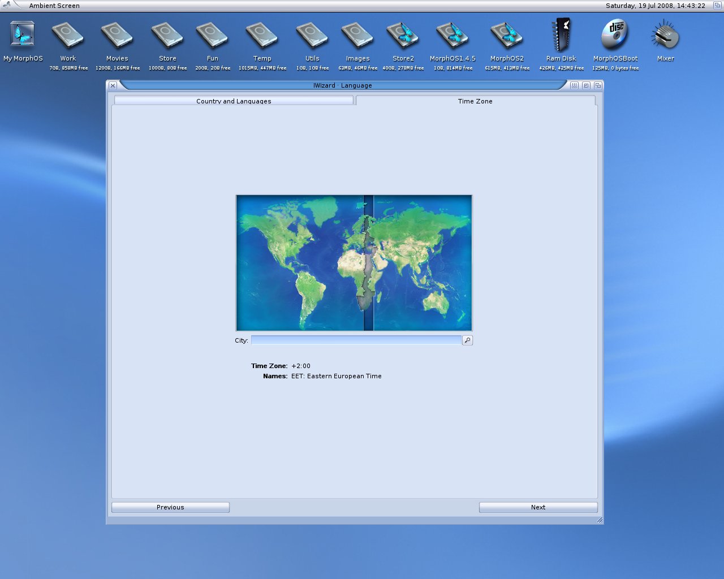Image resolution: width=724 pixels, height=579 pixels.
Task: Open the Work drive icon
Action: coord(68,36)
